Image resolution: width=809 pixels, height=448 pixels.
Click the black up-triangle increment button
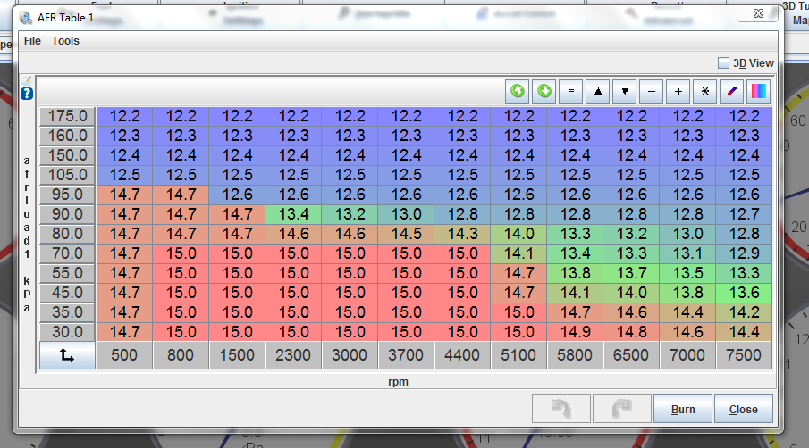[x=598, y=91]
